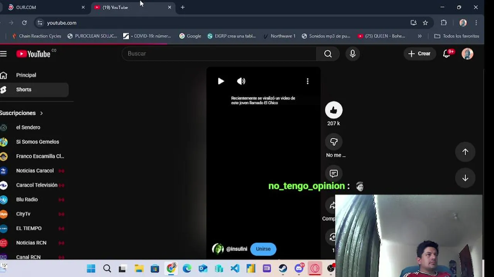
Task: Select Shorts in sidebar
Action: [34, 90]
